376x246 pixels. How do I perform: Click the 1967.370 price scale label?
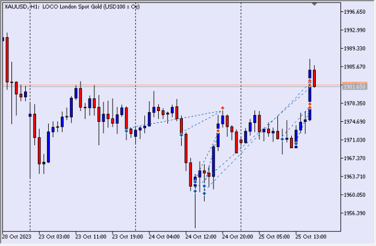pos(355,158)
